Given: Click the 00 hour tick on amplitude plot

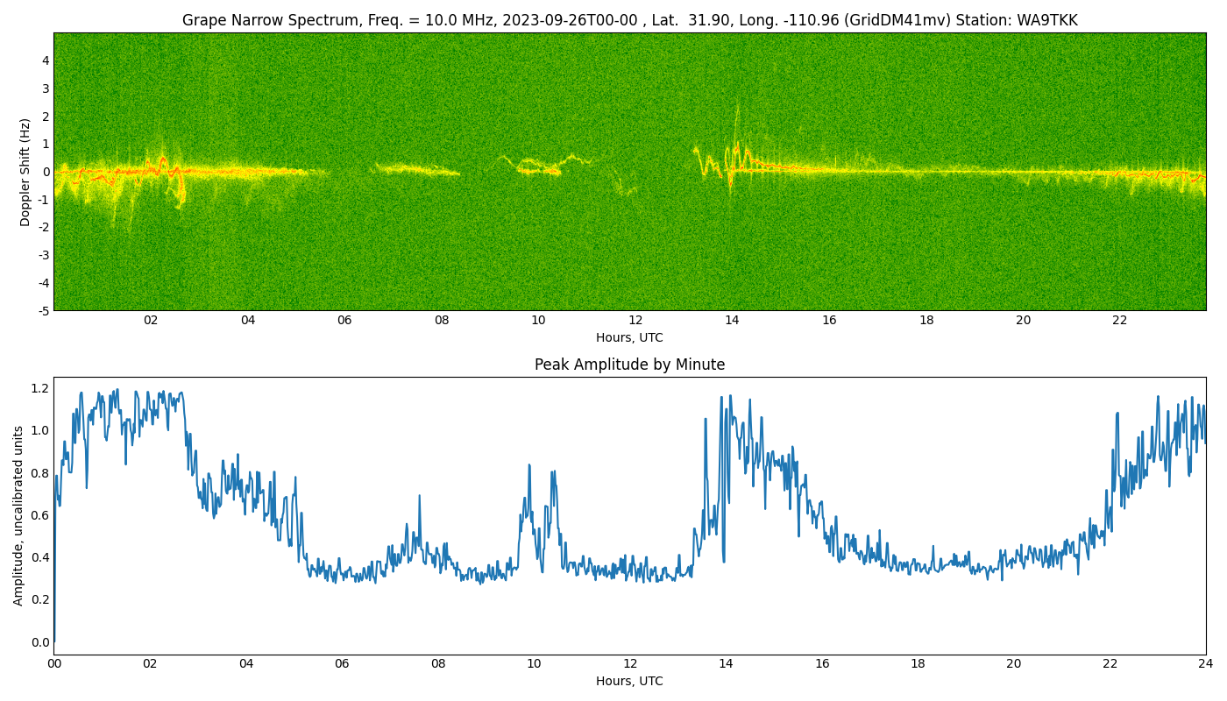Looking at the screenshot, I should pos(54,664).
